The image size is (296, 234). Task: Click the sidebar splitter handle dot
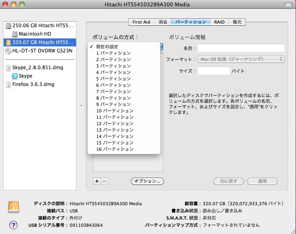pyautogui.click(x=81, y=106)
